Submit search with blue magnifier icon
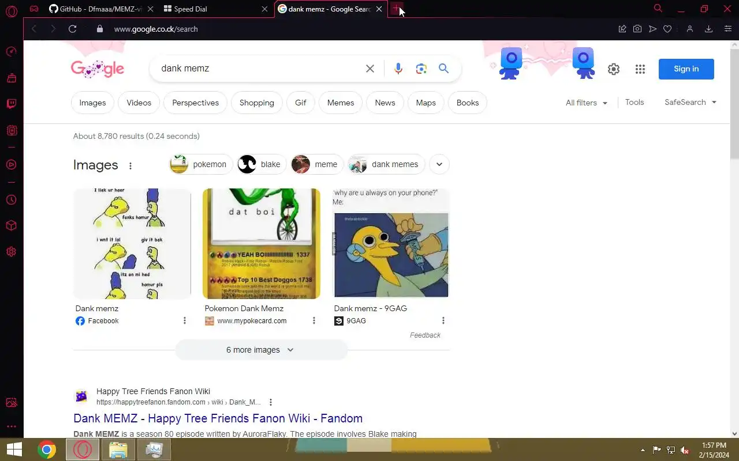 click(x=443, y=69)
